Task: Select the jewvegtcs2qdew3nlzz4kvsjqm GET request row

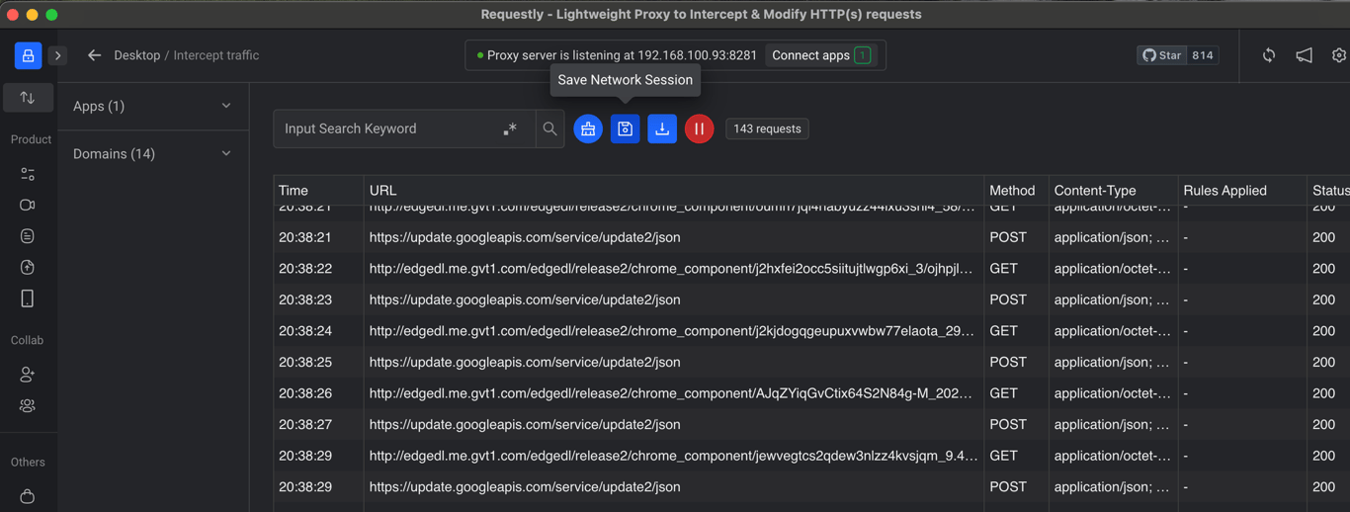Action: pos(812,456)
